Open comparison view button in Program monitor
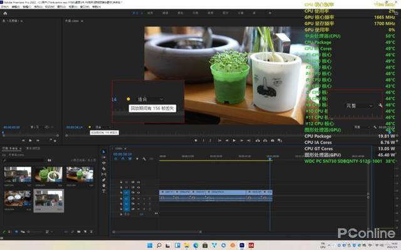 point(280,141)
